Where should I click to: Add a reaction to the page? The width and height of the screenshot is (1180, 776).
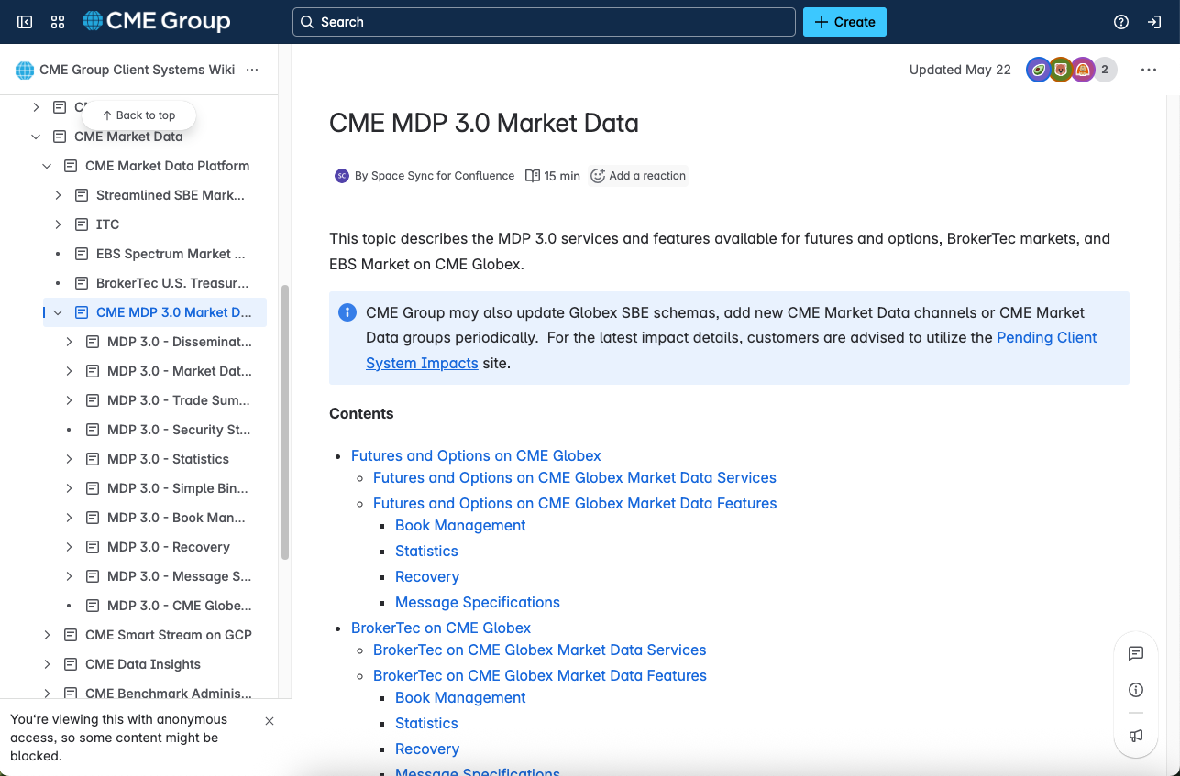[638, 175]
